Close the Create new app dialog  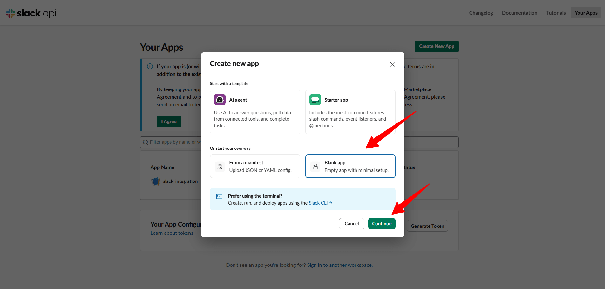[392, 64]
